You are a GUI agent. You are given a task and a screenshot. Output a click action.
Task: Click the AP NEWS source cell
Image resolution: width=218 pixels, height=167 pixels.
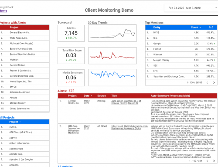(102, 126)
